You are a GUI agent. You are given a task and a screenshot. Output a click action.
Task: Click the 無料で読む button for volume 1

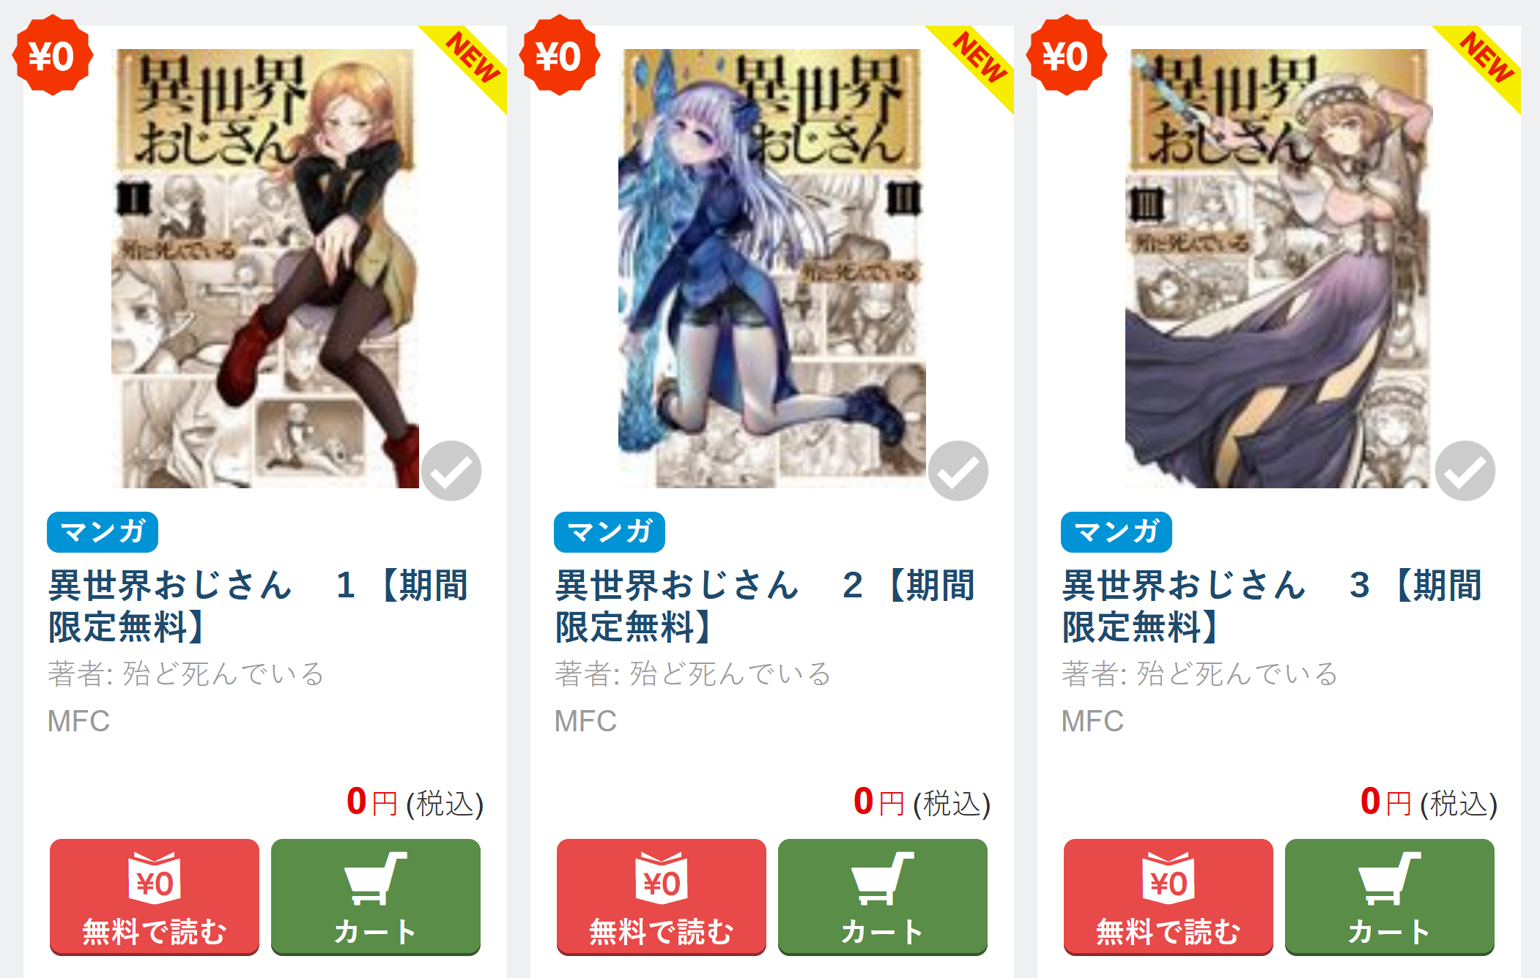(155, 897)
